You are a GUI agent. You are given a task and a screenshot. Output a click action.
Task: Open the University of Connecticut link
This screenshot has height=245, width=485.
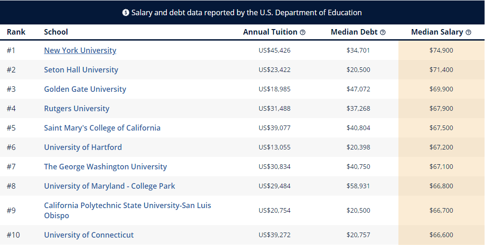point(89,235)
